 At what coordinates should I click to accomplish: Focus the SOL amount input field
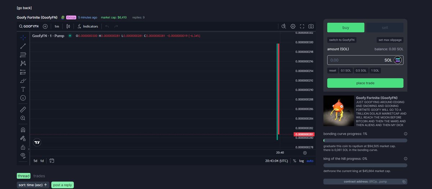pyautogui.click(x=365, y=60)
